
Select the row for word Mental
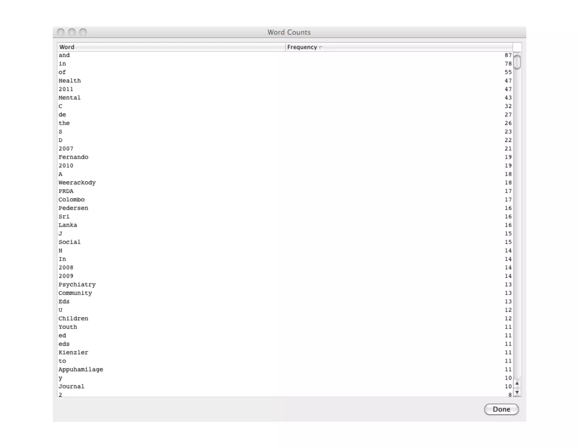[x=70, y=98]
